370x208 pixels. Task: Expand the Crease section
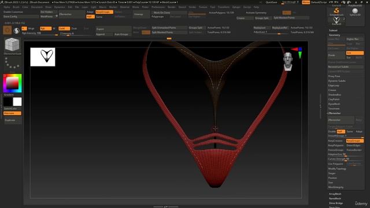coord(332,90)
